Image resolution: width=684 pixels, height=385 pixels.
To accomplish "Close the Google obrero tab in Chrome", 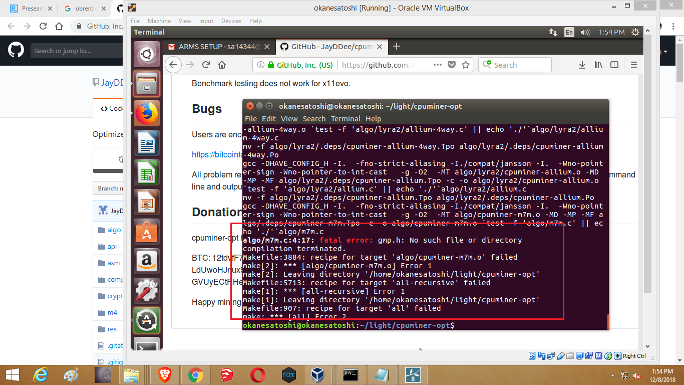I will coord(103,9).
